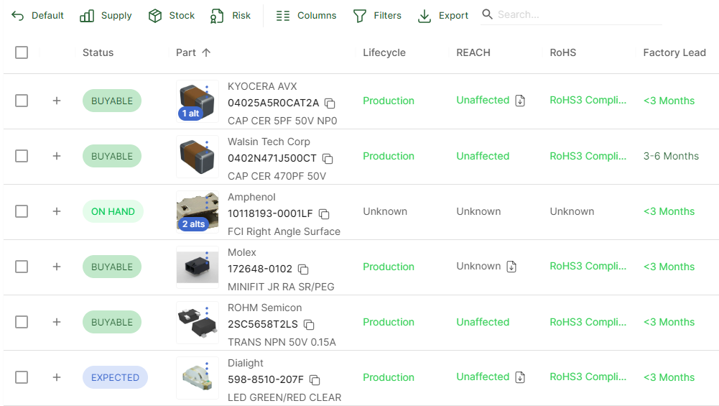Click part number 10118193-0001LF
This screenshot has height=406, width=719.
tap(270, 213)
